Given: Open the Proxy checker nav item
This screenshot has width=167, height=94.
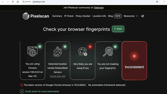Looking at the screenshot, I should 83,16.
